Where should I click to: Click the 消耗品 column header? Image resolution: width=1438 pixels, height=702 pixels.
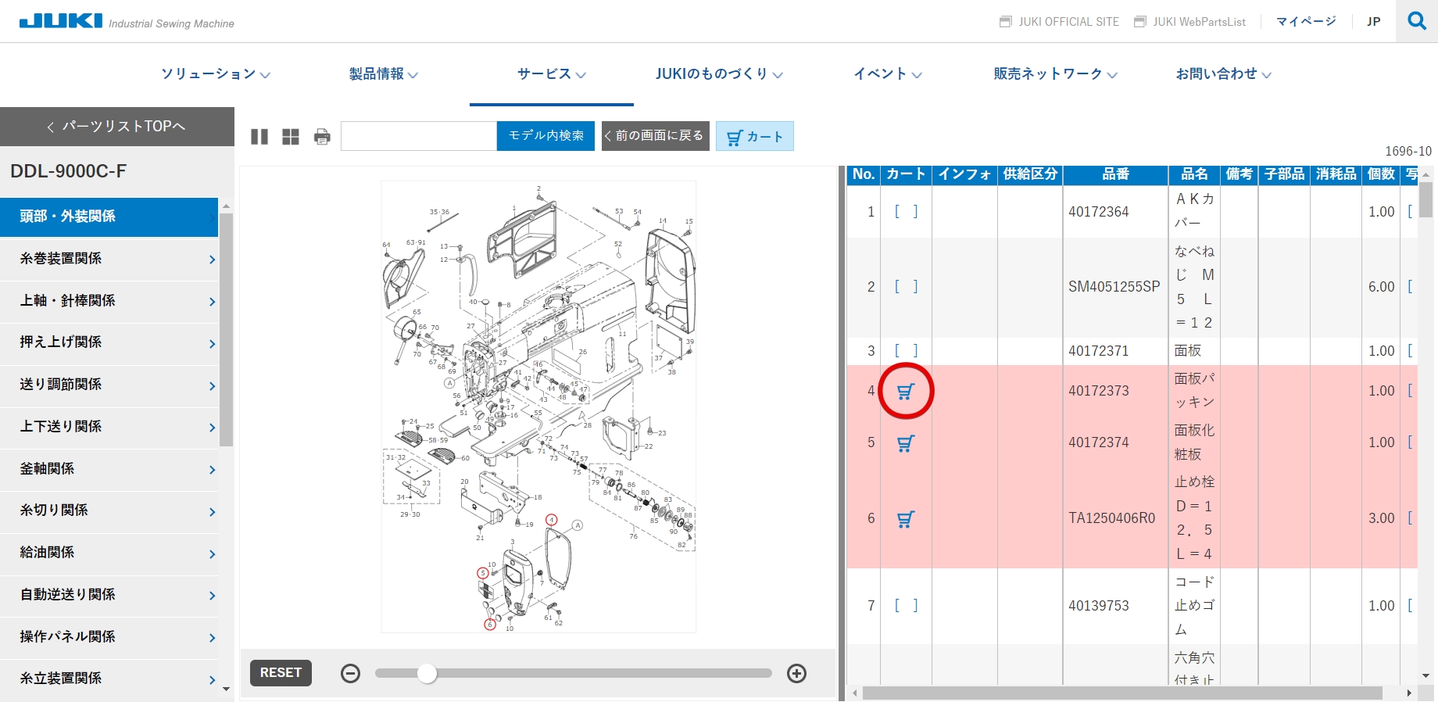pyautogui.click(x=1336, y=174)
